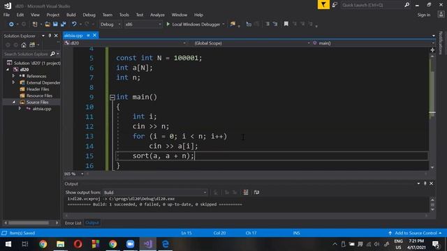Toggle word wrap in Output window
Image resolution: width=447 pixels, height=251 pixels.
[x=256, y=192]
